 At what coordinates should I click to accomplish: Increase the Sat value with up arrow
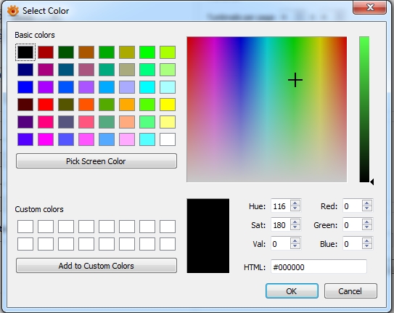(295, 221)
